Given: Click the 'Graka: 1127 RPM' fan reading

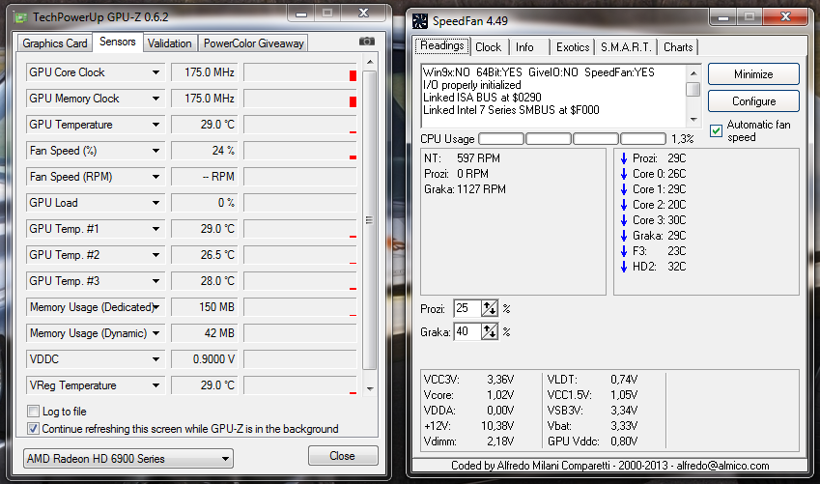Looking at the screenshot, I should [465, 189].
